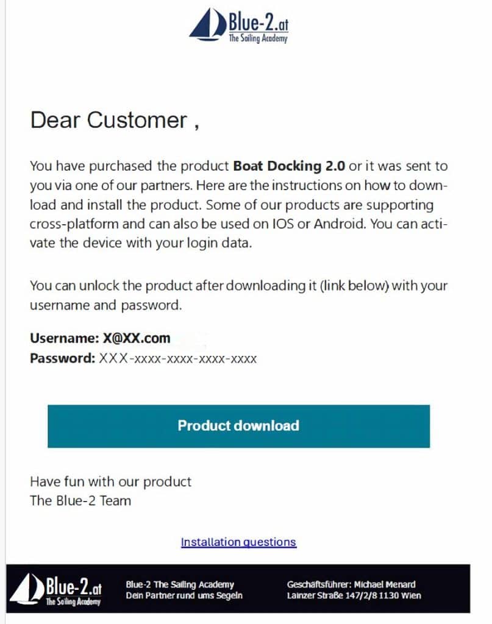
Task: Click the address Lainzer Straße 147/2/8 1130 Wien
Action: [x=354, y=595]
